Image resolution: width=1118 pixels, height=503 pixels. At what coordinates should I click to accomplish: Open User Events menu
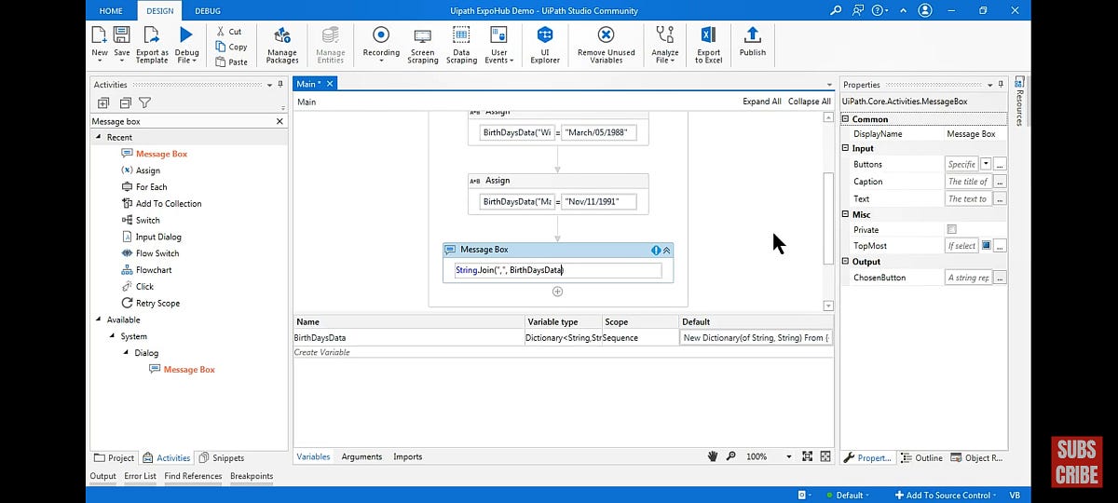coord(498,44)
